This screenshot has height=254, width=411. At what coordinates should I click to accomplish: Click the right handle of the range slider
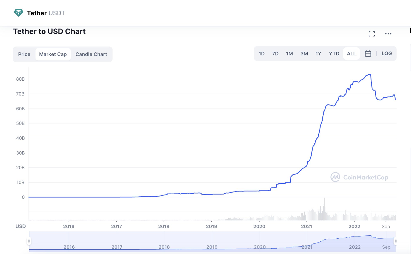click(396, 241)
